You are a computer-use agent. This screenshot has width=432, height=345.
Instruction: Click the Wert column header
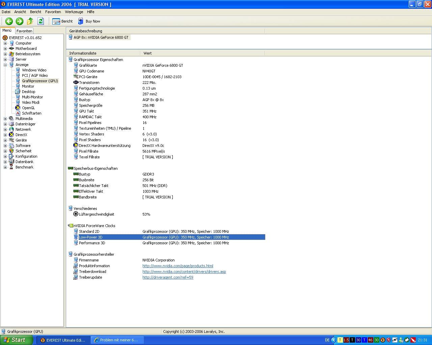(x=202, y=53)
